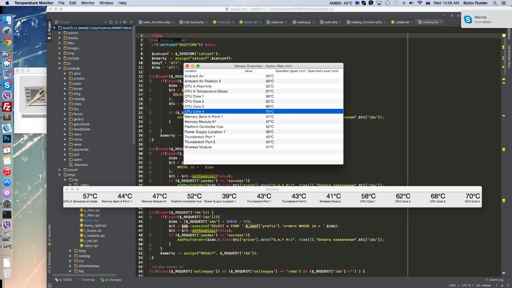Open Terminal app in the Dock

tap(7, 214)
